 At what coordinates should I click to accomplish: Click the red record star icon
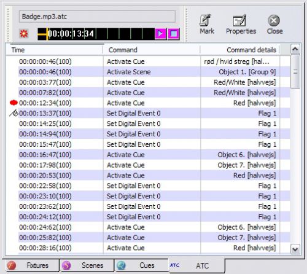(x=24, y=34)
